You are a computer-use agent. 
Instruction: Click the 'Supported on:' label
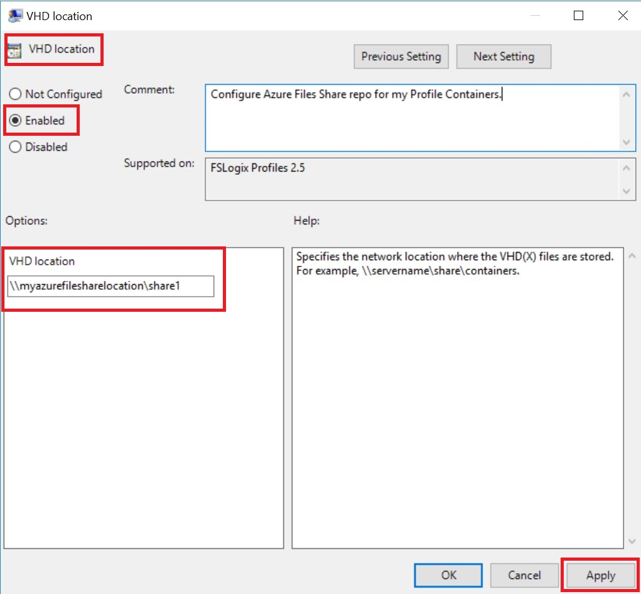pos(159,163)
